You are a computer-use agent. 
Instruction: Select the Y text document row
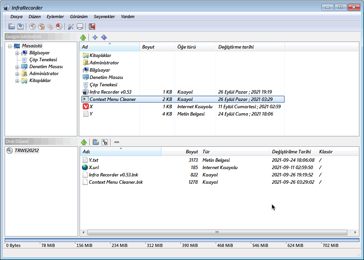[x=183, y=114]
